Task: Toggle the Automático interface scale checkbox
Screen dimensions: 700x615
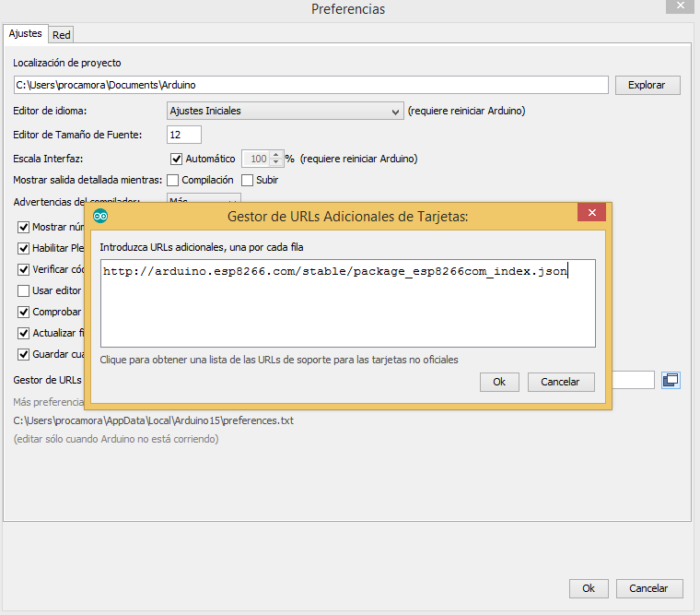Action: (176, 160)
